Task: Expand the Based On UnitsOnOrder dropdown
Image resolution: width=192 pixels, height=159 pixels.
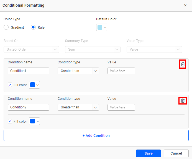Action: click(31, 49)
